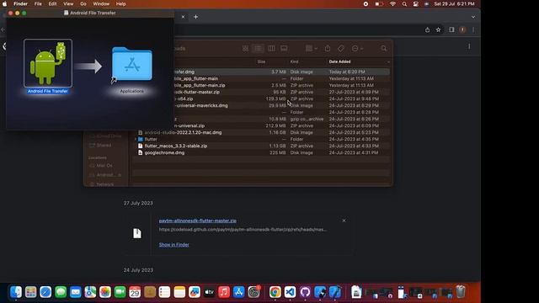Open paytm-allinonesdk-flutter-master.zip download link
Viewport: 539px width, 303px height.
tap(197, 221)
